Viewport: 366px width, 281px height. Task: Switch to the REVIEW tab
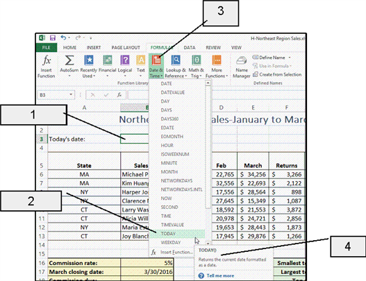[x=213, y=48]
